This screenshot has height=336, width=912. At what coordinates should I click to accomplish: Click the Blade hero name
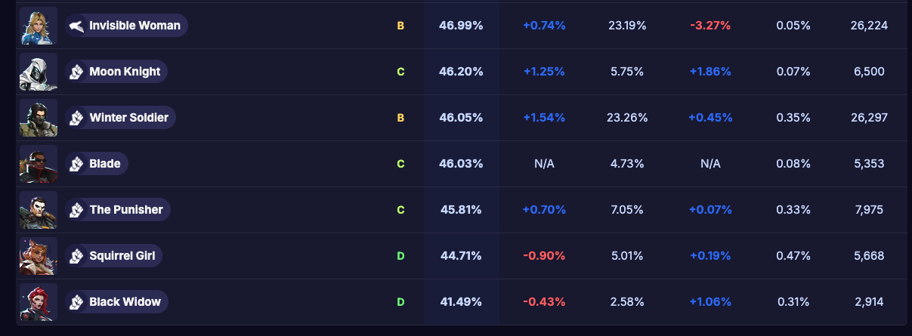pyautogui.click(x=104, y=164)
